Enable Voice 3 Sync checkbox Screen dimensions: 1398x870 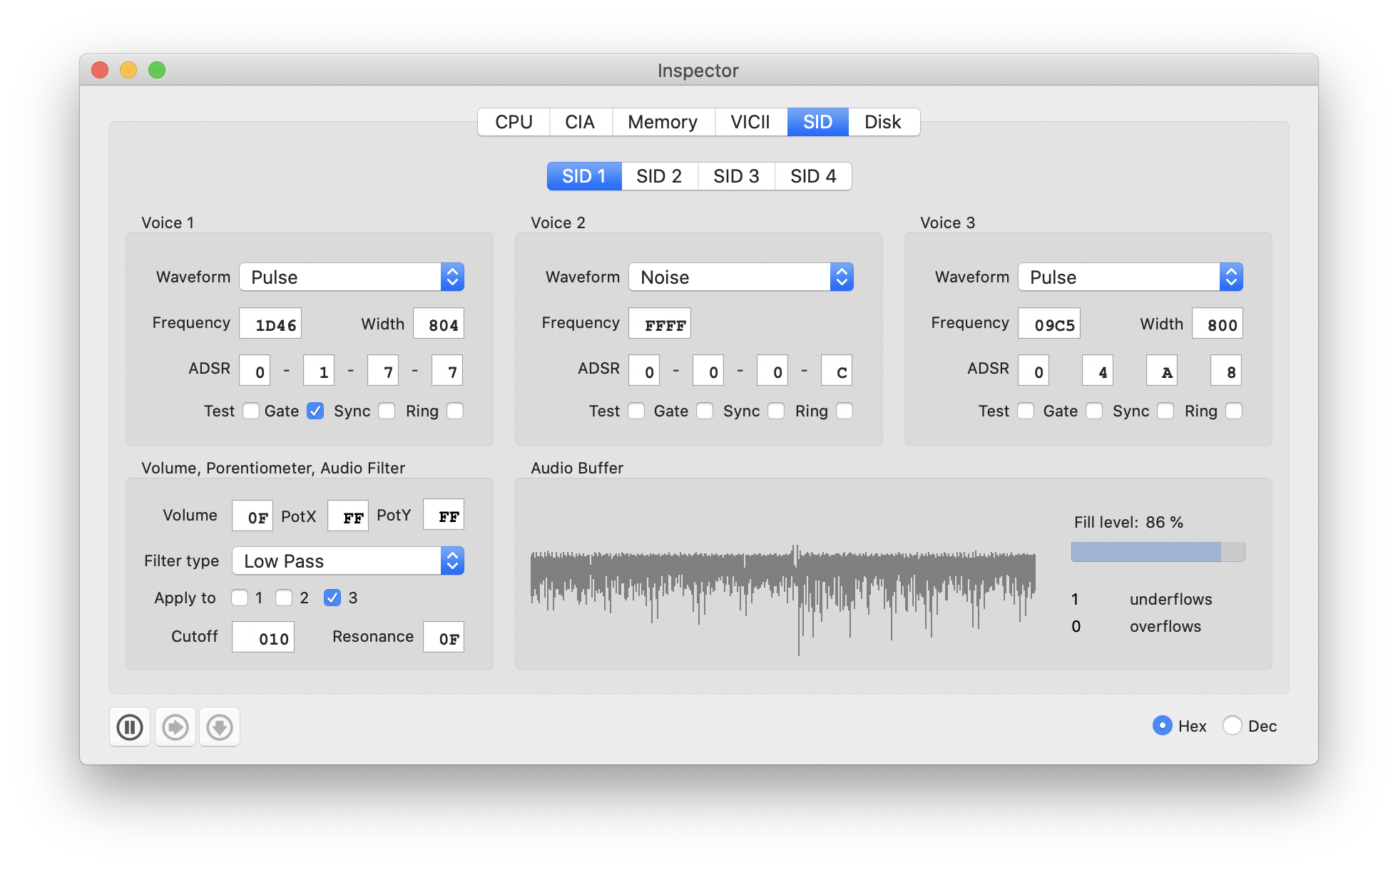click(1165, 411)
